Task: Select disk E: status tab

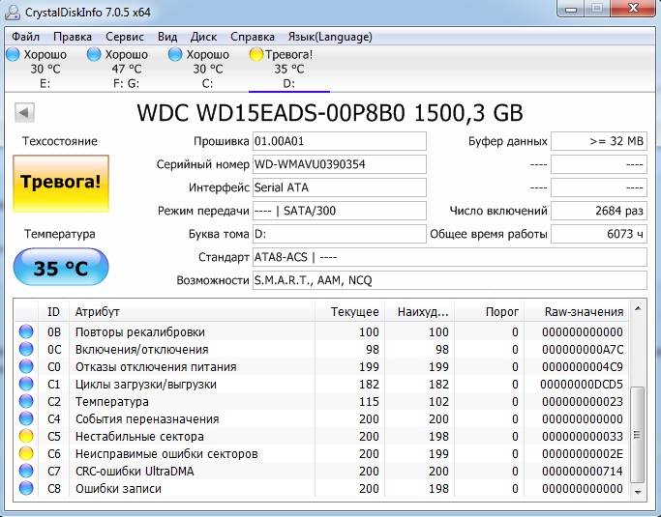Action: pyautogui.click(x=45, y=69)
